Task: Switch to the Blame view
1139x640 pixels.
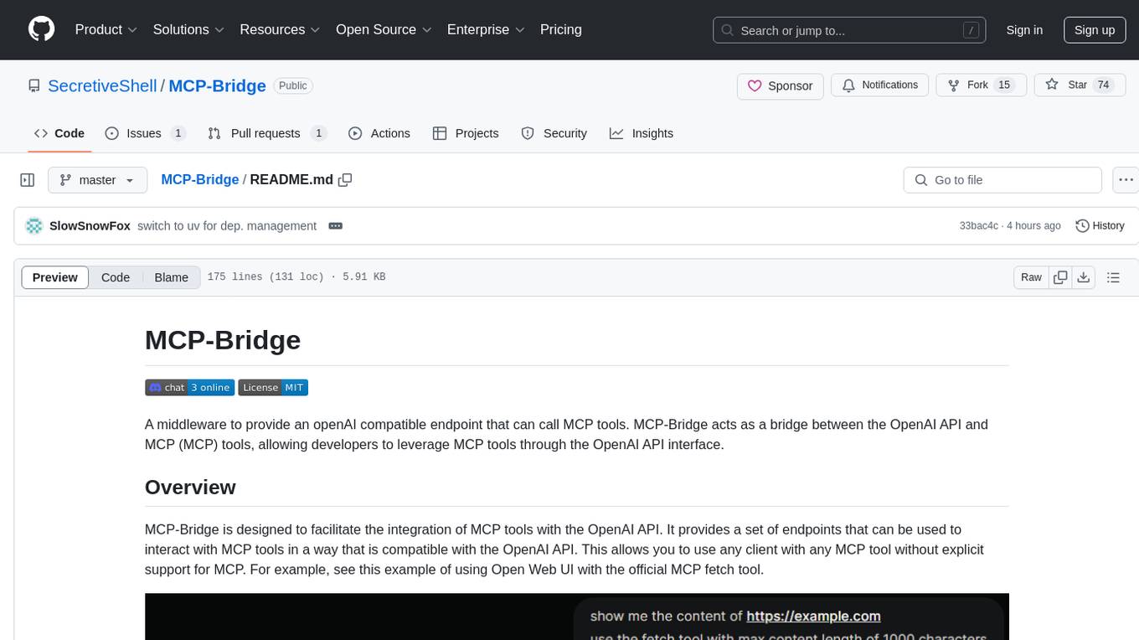Action: 171,277
